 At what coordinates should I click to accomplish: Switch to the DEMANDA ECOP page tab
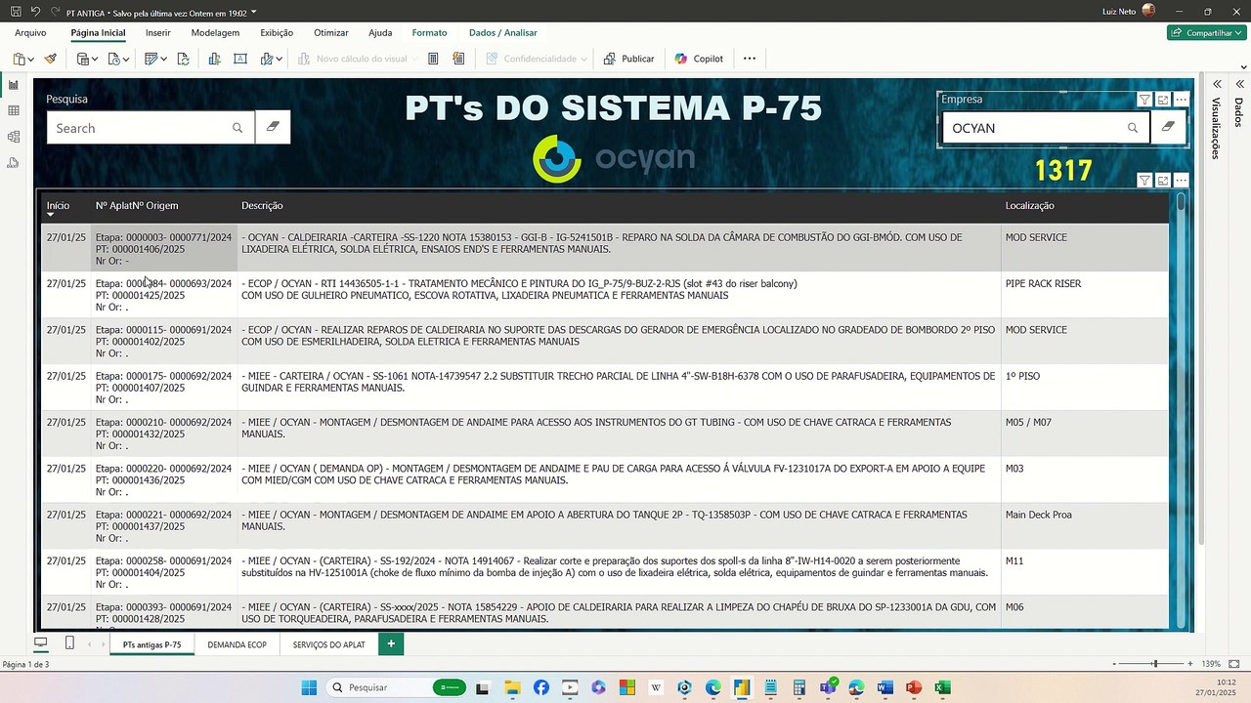(x=237, y=644)
